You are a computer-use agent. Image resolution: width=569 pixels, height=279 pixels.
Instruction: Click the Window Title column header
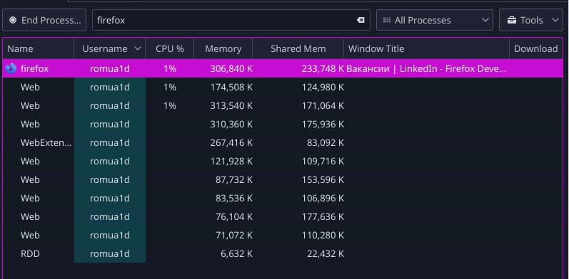(x=426, y=48)
